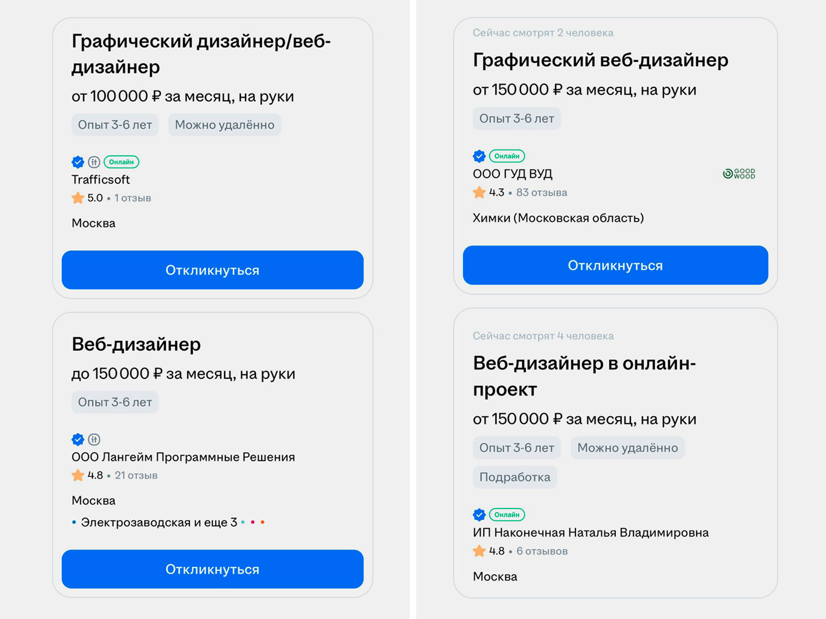826x619 pixels.
Task: Click Trafficsoft verified checkmark badge
Action: click(78, 162)
